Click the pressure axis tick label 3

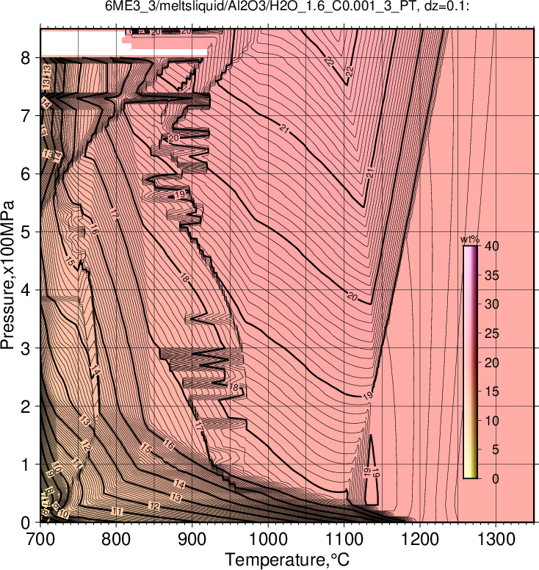[26, 348]
